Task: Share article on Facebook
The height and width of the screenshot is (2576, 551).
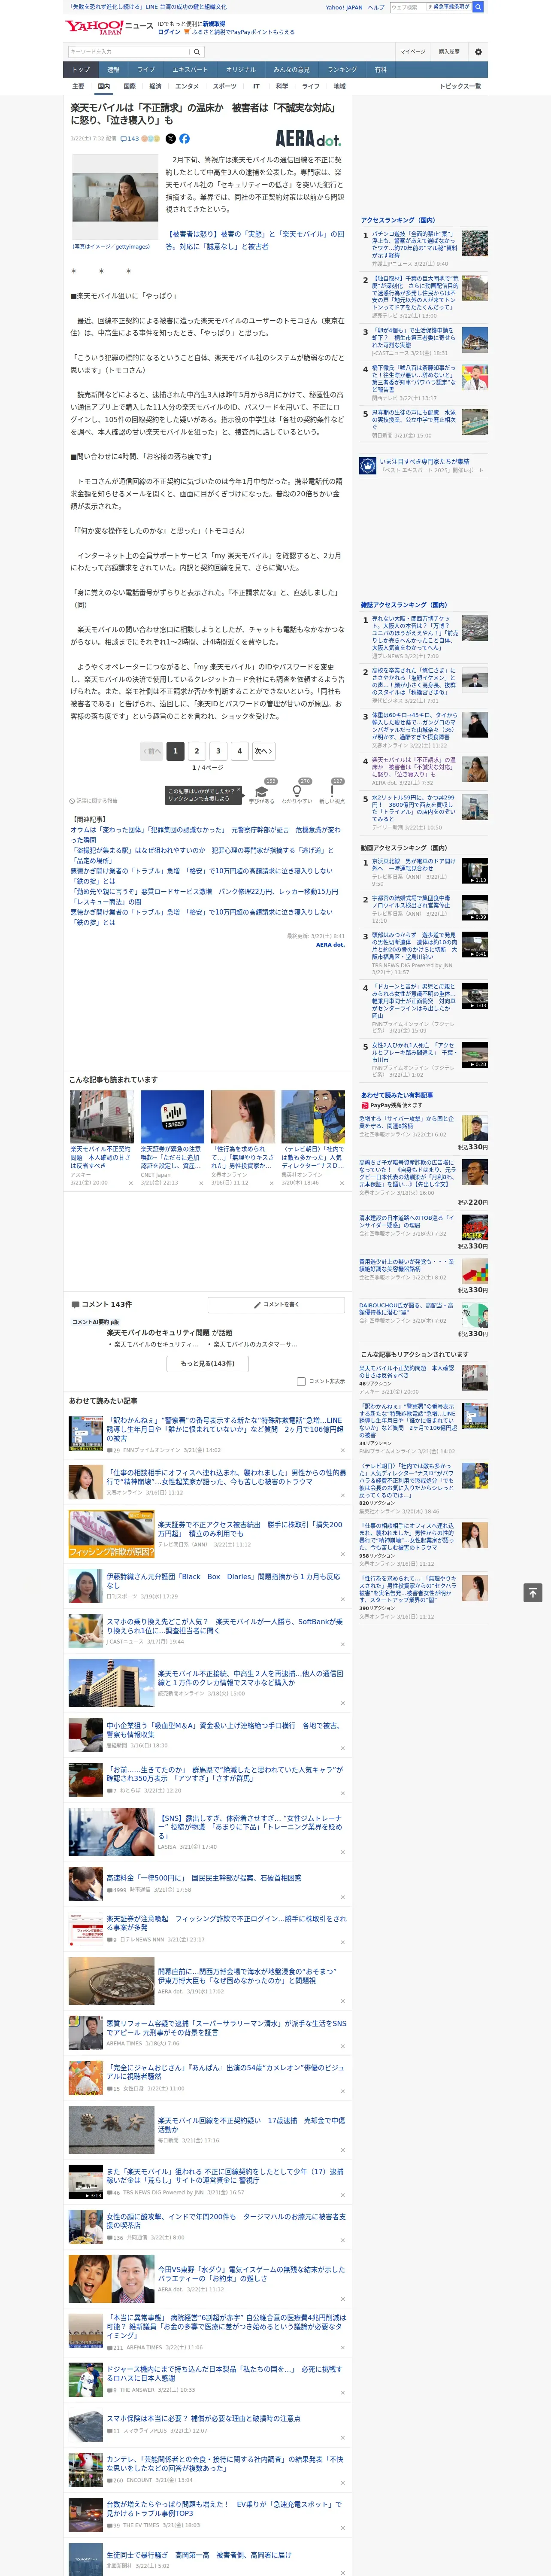Action: pos(184,139)
